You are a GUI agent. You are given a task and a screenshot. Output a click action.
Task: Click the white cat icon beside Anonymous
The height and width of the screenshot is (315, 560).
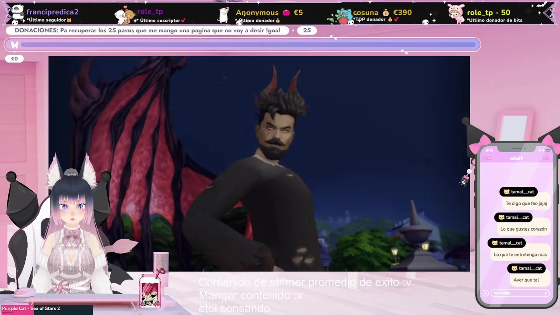(x=224, y=15)
